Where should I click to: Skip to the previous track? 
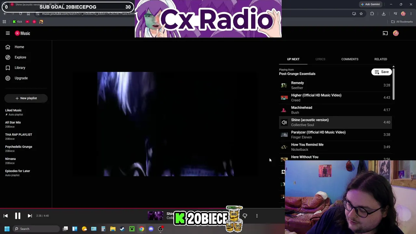point(6,216)
